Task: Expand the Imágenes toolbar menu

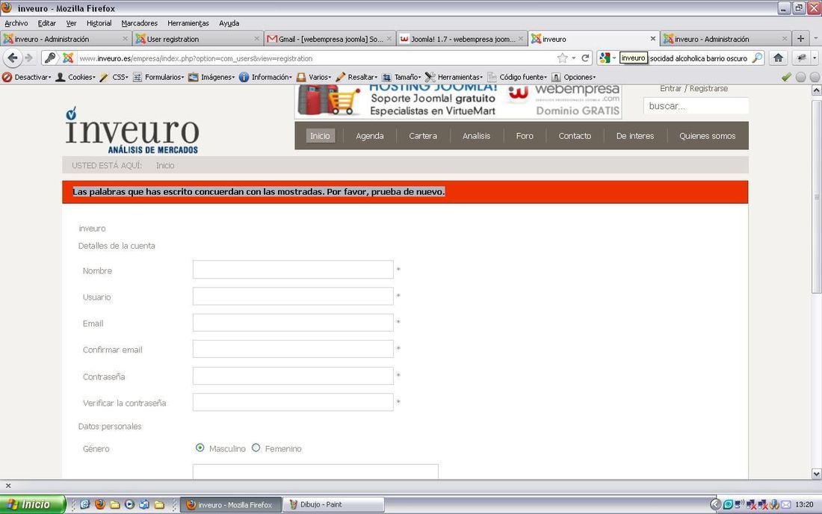Action: (x=211, y=77)
